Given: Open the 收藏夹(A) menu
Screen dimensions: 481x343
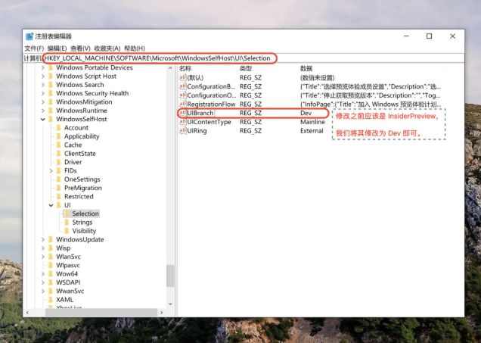Looking at the screenshot, I should (x=107, y=48).
